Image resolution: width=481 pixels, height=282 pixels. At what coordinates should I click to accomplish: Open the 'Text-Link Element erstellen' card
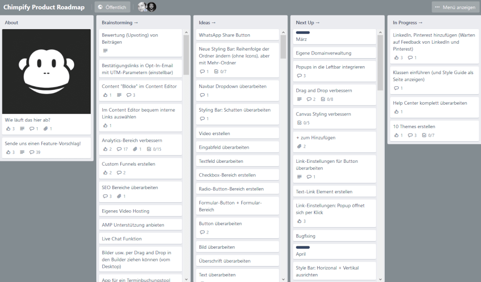[334, 191]
